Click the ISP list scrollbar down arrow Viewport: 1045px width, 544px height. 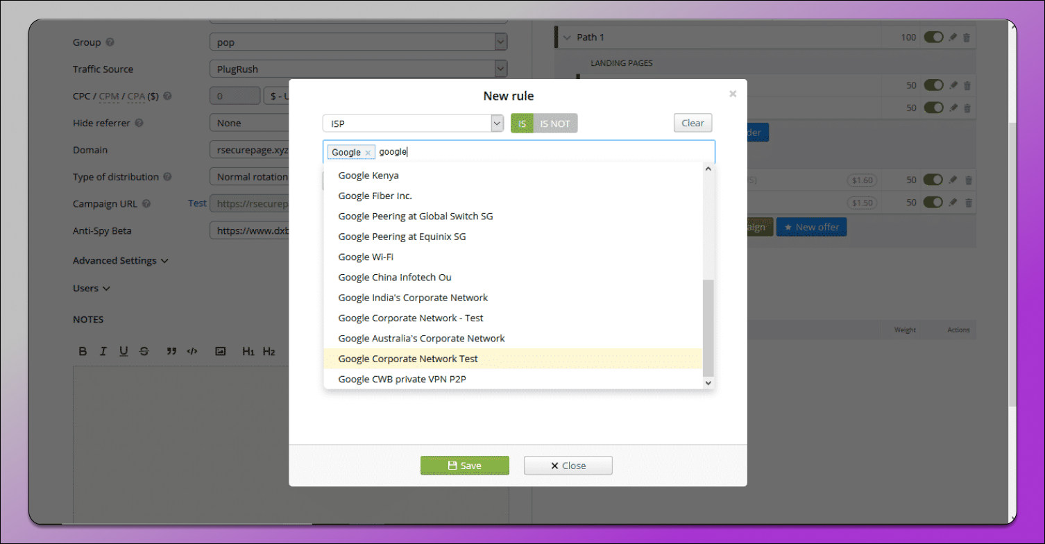708,382
